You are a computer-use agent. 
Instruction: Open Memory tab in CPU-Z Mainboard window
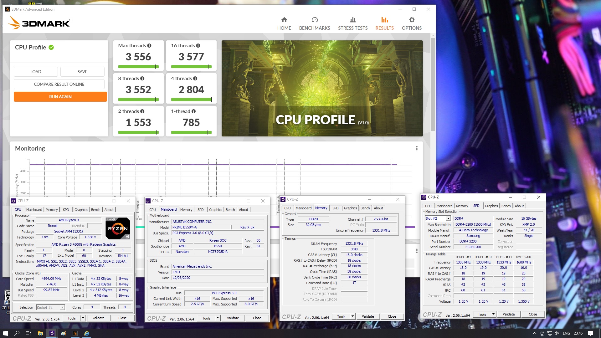click(186, 210)
